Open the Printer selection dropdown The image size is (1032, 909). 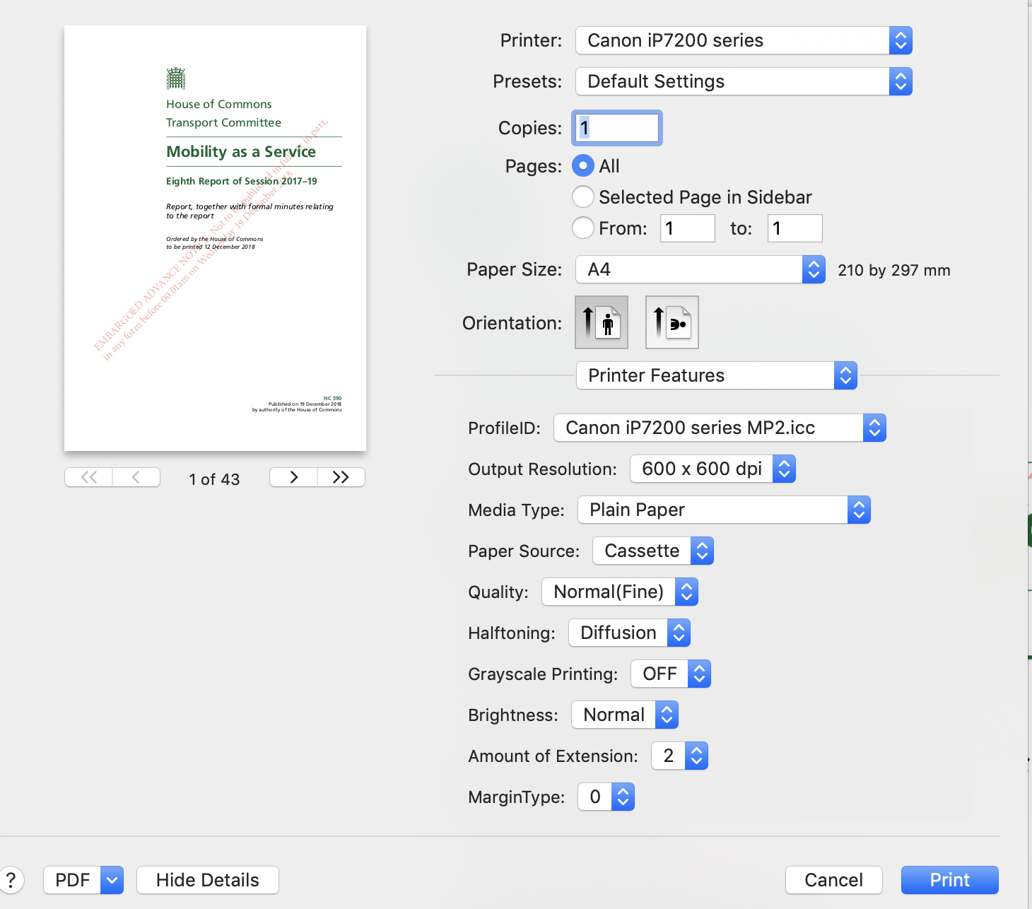click(x=744, y=40)
